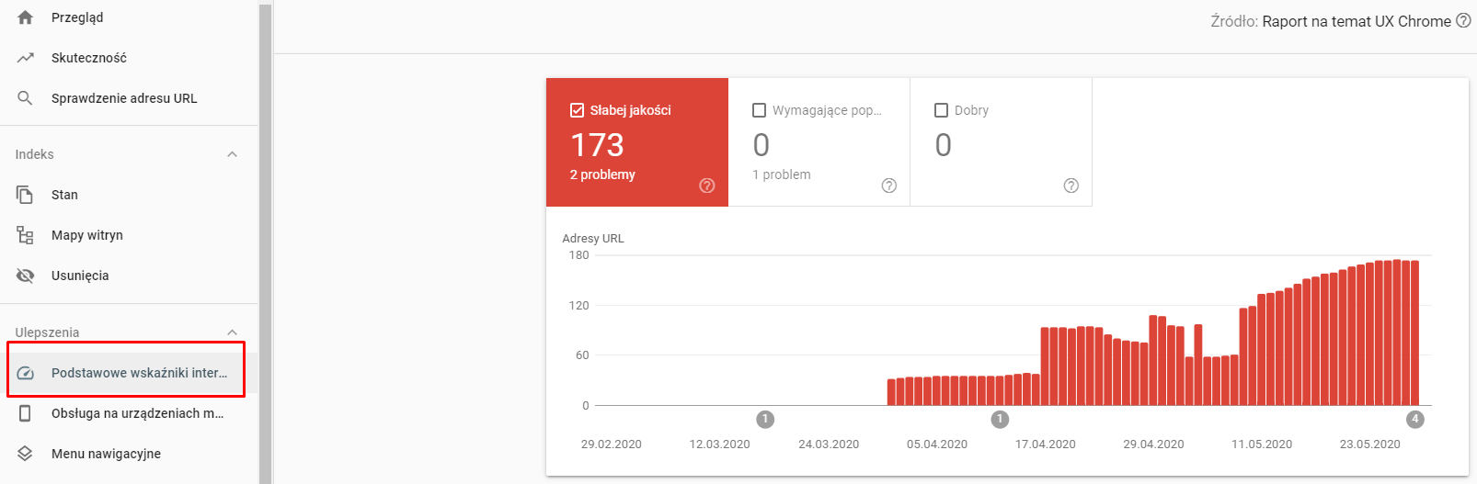This screenshot has height=484, width=1477.
Task: Click the speedometer icon for Podstawowe wskaźniki
Action: (25, 373)
